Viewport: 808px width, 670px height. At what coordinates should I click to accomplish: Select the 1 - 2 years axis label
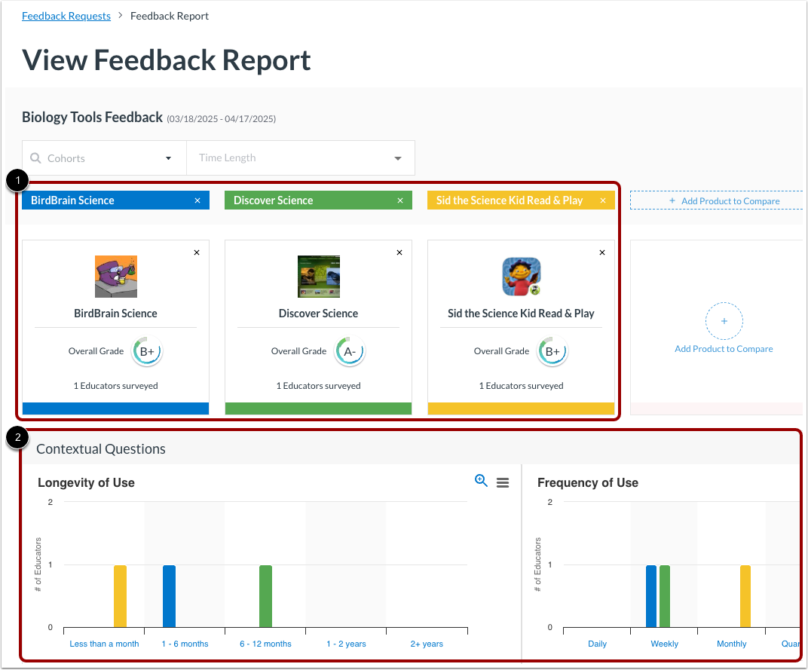click(346, 644)
